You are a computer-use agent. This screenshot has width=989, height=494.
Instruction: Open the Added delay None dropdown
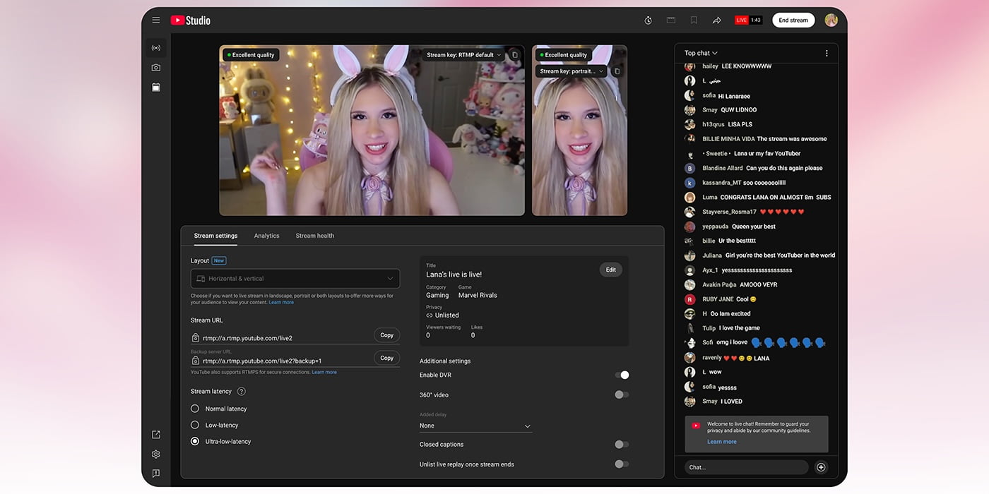tap(475, 426)
